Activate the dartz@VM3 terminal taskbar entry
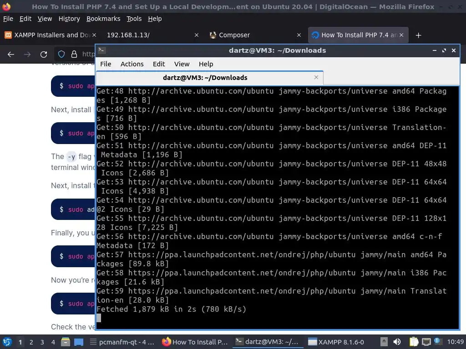 pos(268,342)
